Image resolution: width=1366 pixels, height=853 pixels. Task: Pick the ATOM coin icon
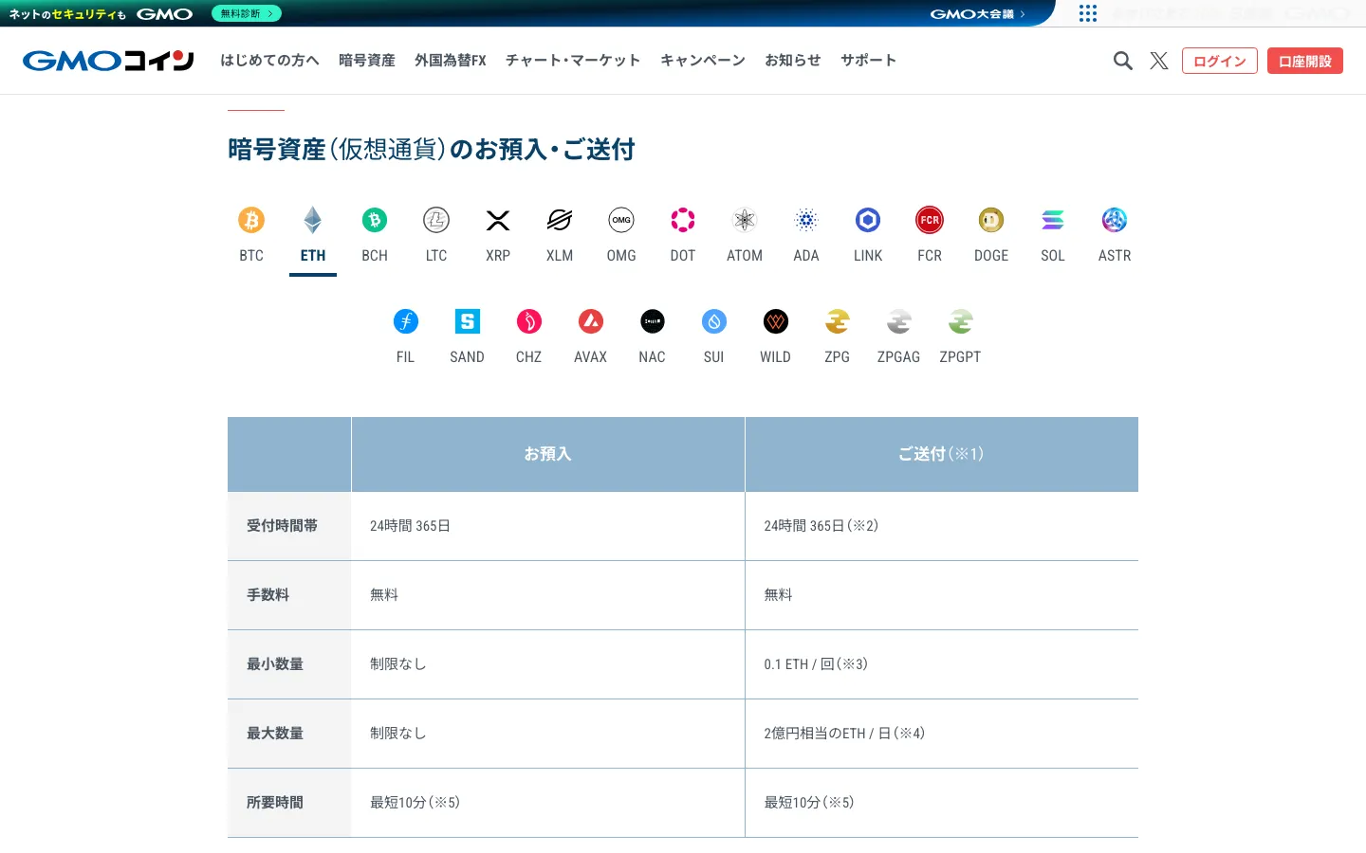pos(745,220)
